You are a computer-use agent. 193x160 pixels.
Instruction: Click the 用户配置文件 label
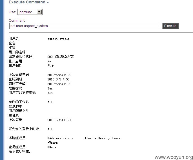click(x=19, y=111)
